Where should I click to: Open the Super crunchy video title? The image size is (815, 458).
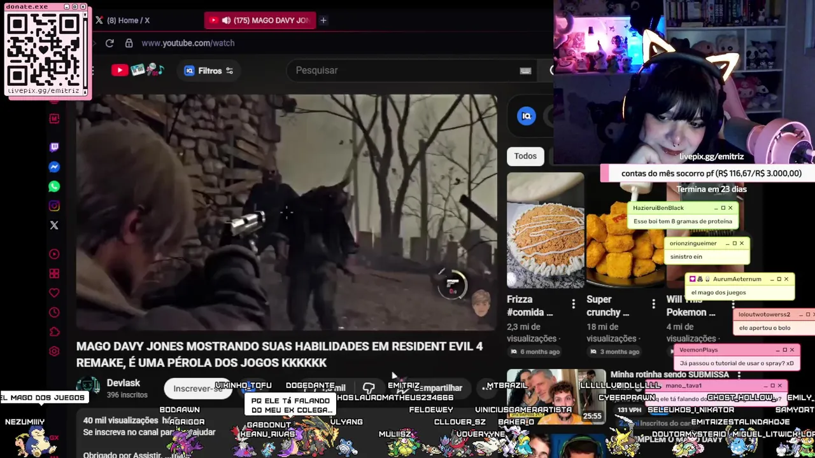(x=607, y=305)
